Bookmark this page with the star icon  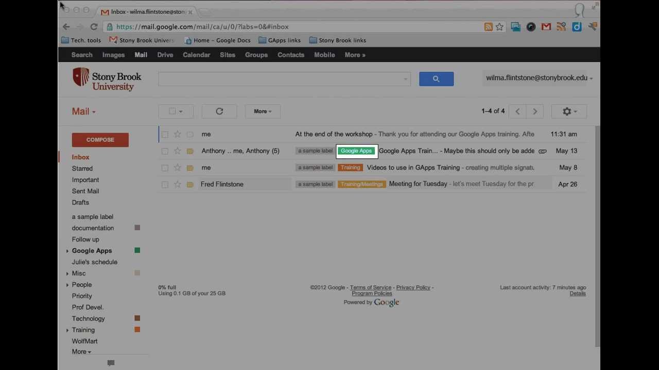[499, 27]
